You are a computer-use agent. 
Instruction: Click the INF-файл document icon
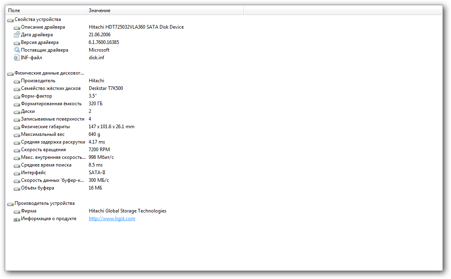pos(17,58)
